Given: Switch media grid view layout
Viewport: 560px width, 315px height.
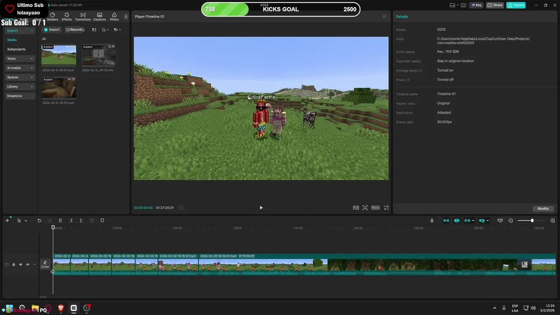Looking at the screenshot, I should tap(94, 30).
